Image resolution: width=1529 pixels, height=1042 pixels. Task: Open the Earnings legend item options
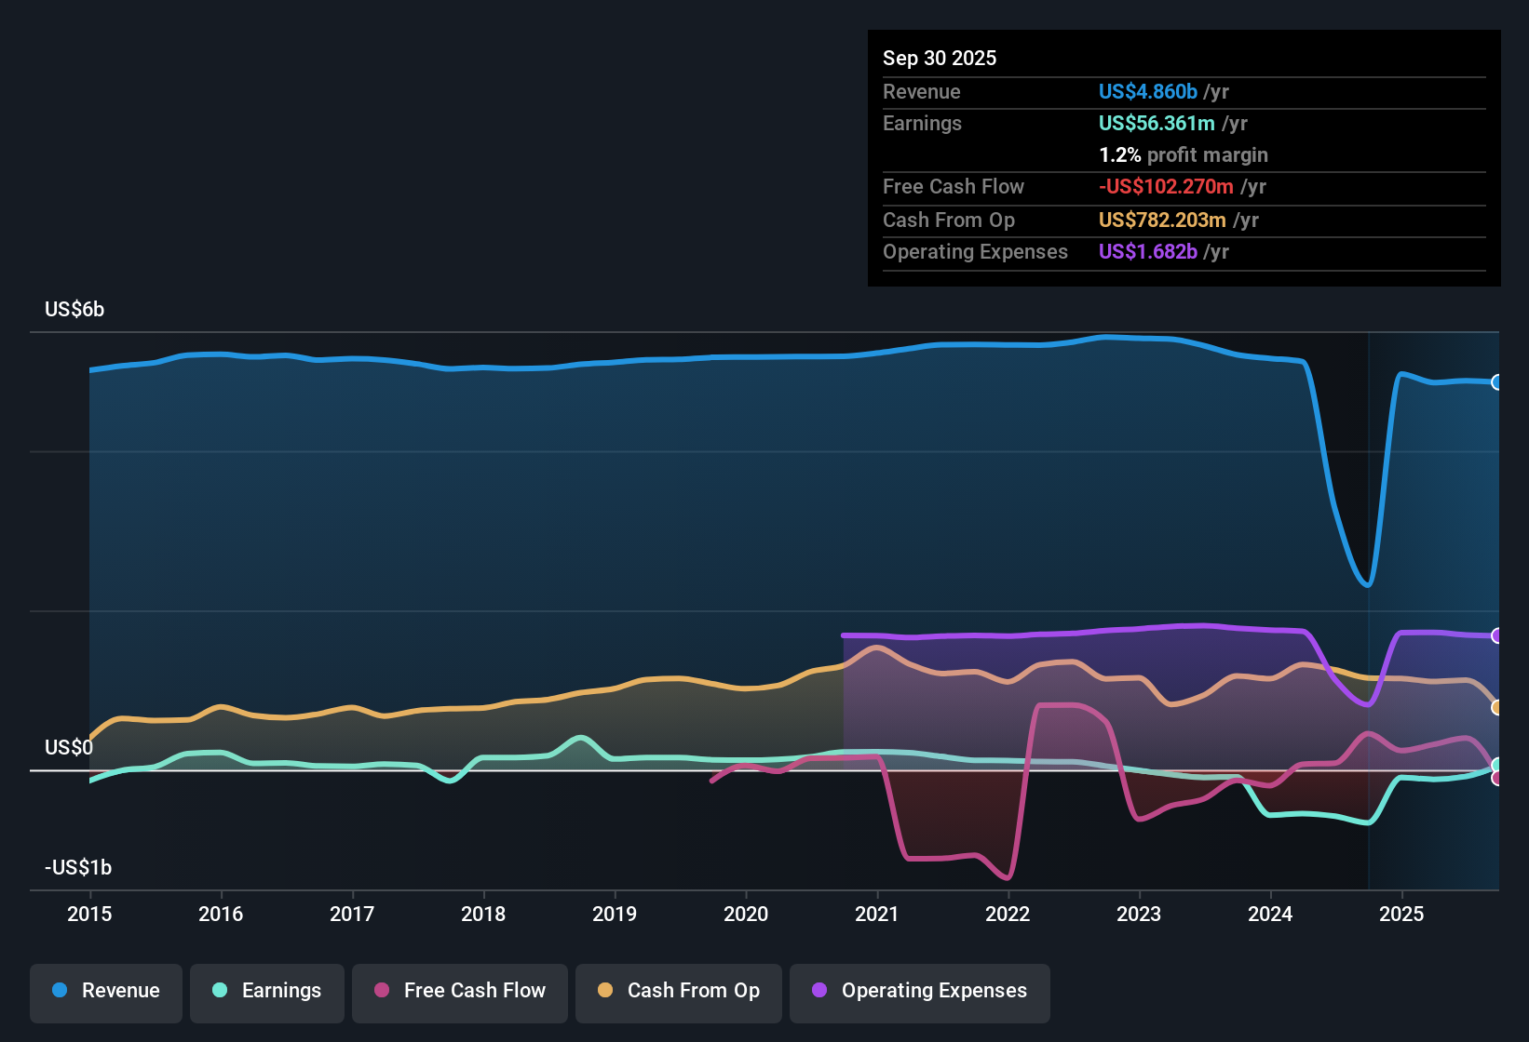click(x=267, y=991)
